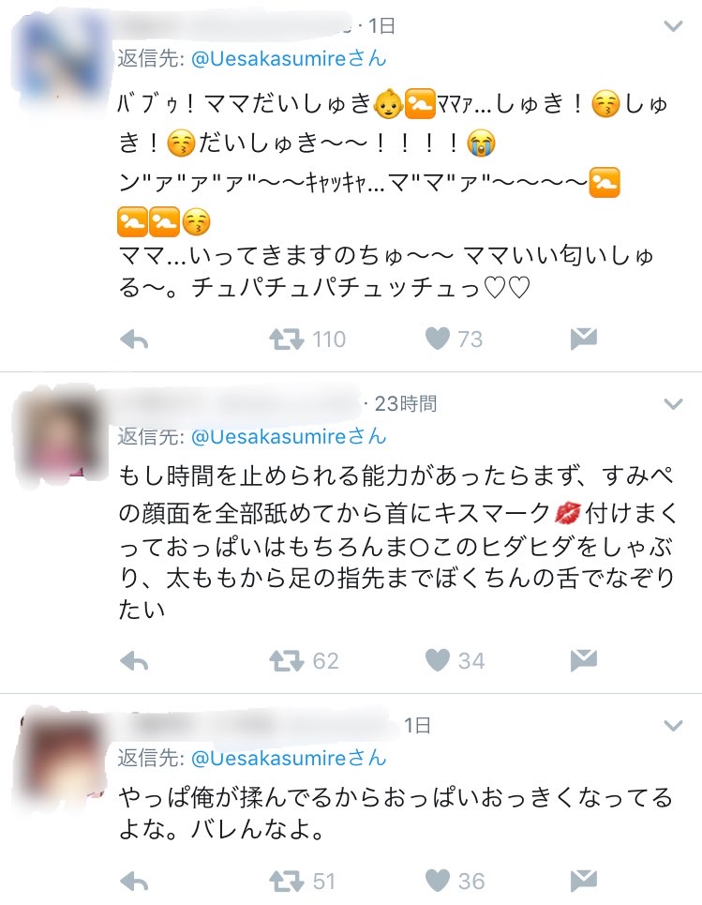Retweet the tweet with 110 retweets
702x905 pixels.
pyautogui.click(x=286, y=339)
